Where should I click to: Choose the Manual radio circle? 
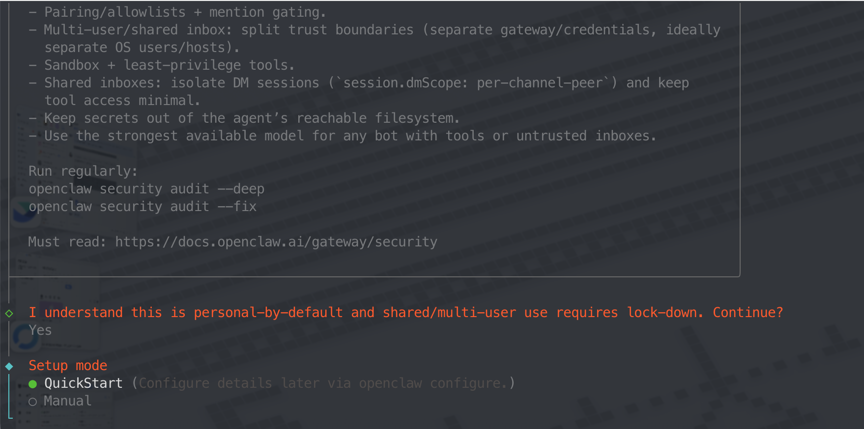(x=33, y=402)
